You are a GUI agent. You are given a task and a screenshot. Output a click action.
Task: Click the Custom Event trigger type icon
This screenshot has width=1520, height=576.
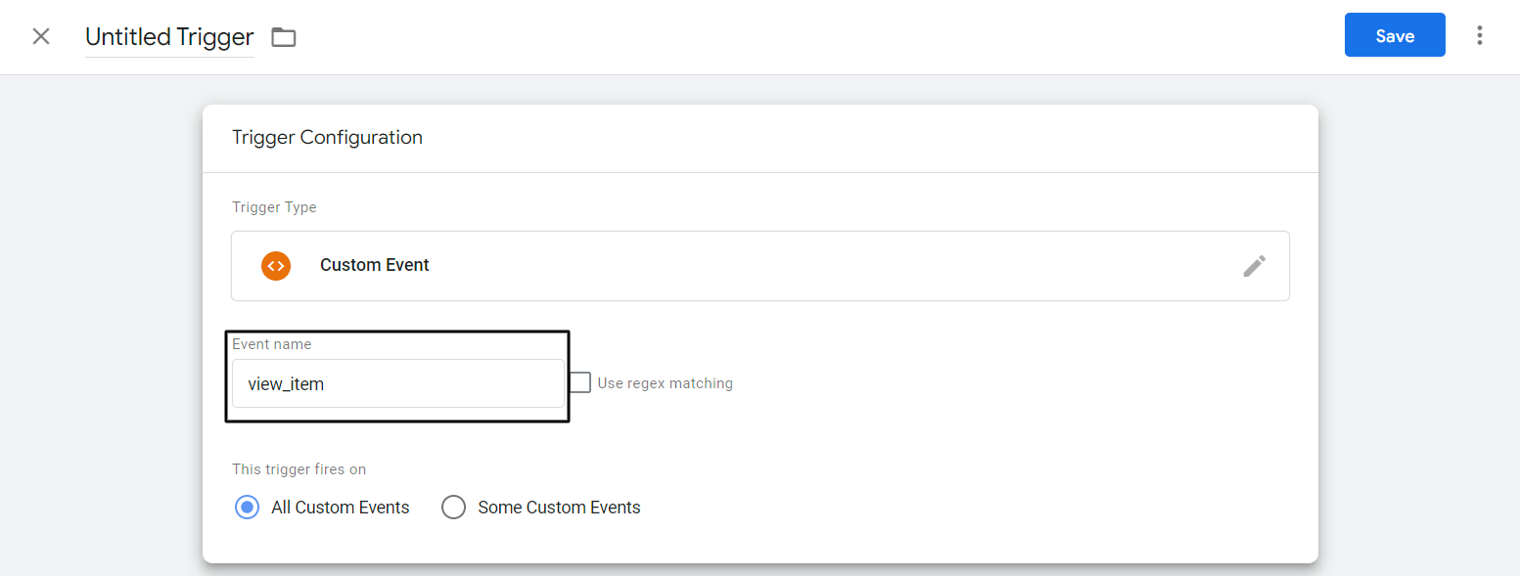tap(275, 265)
